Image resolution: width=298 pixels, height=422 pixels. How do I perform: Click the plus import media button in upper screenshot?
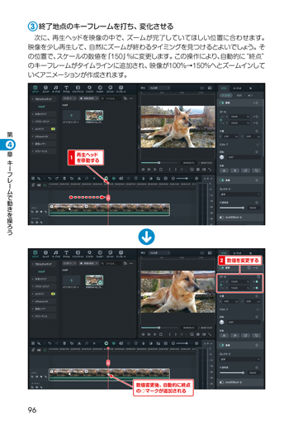(x=71, y=115)
